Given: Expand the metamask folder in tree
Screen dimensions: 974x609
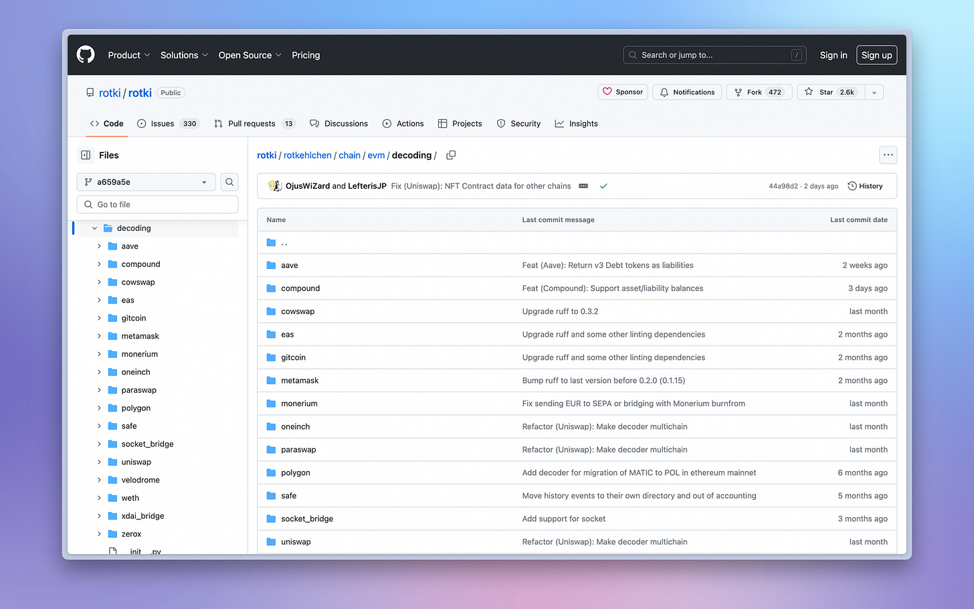Looking at the screenshot, I should coord(99,336).
